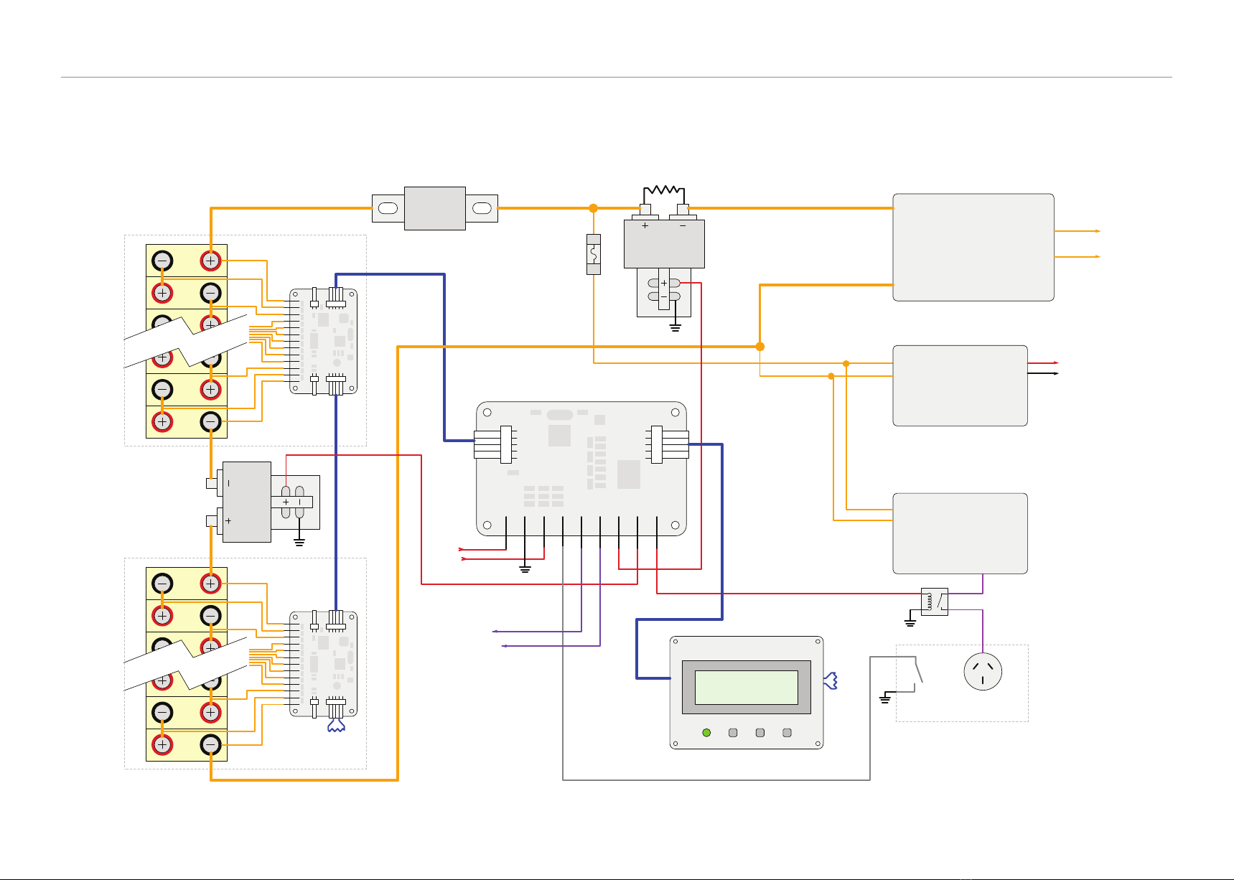
Task: Click positive terminal of top cell in upper pack
Action: tap(210, 261)
